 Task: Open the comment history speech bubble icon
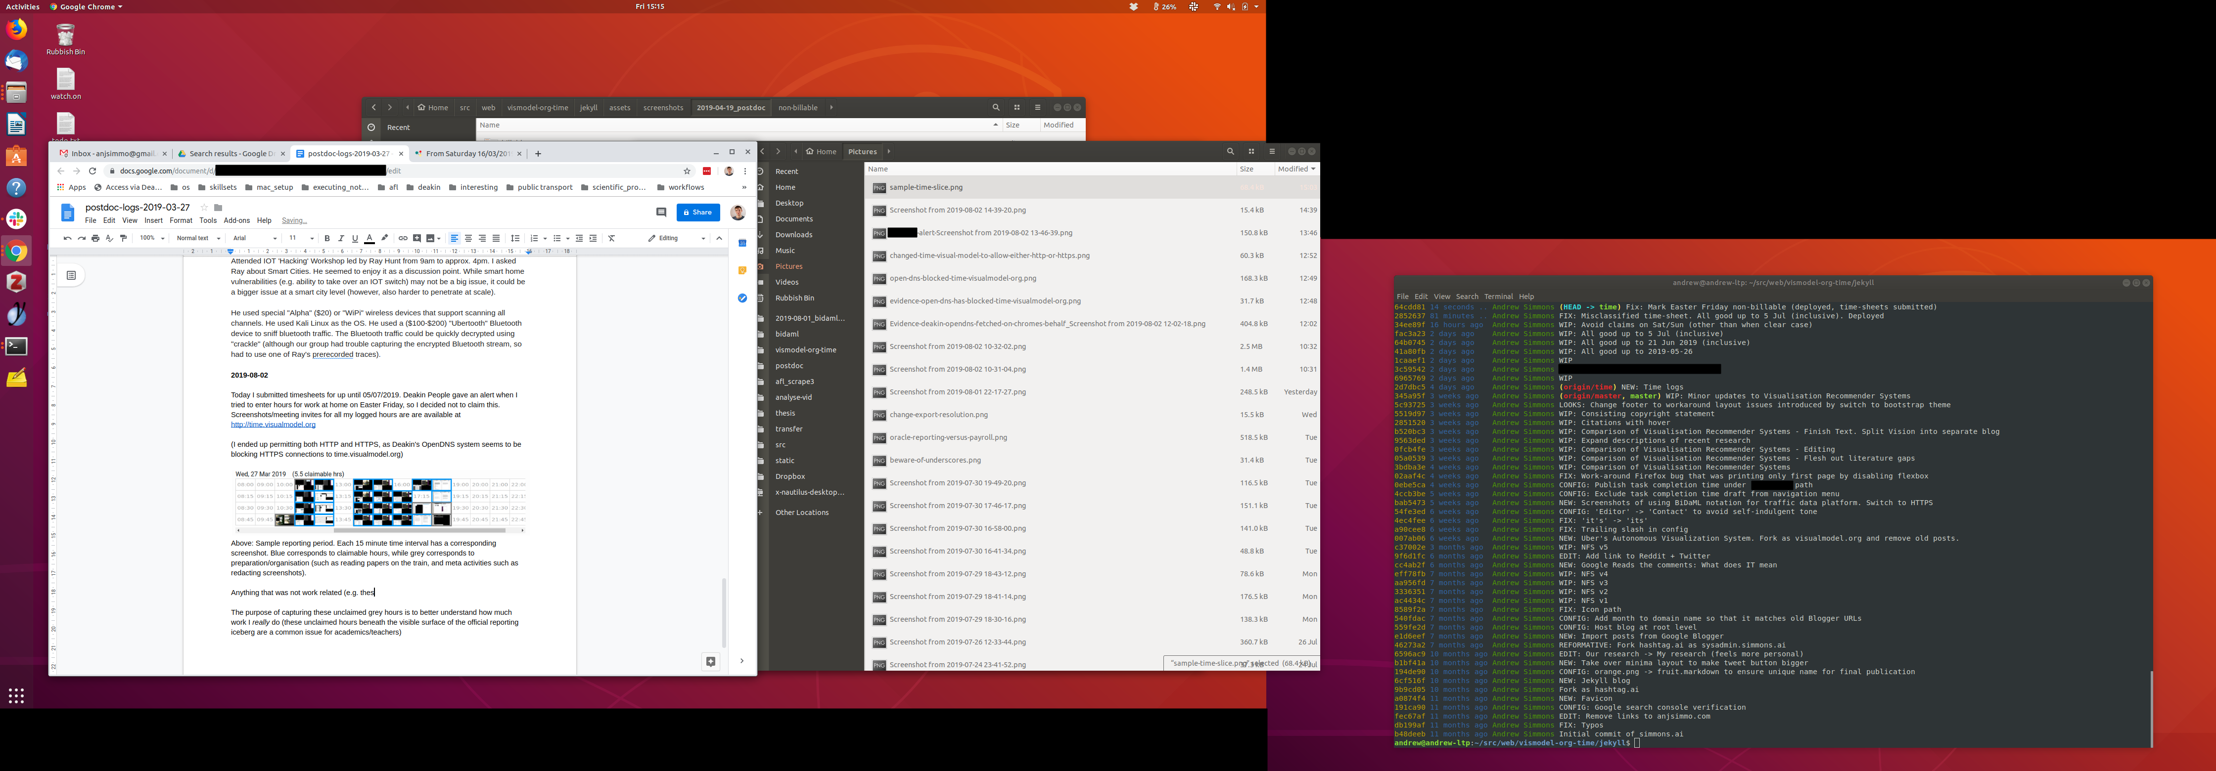661,213
